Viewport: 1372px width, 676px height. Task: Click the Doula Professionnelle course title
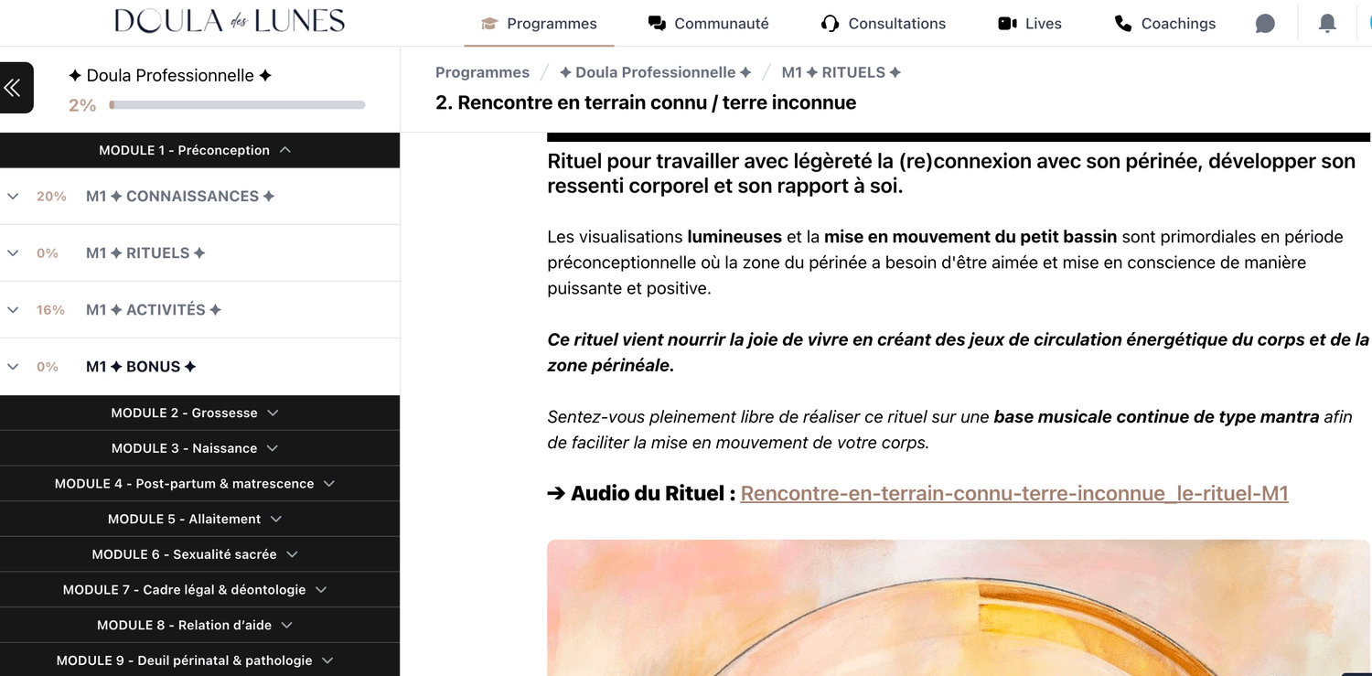tap(170, 76)
